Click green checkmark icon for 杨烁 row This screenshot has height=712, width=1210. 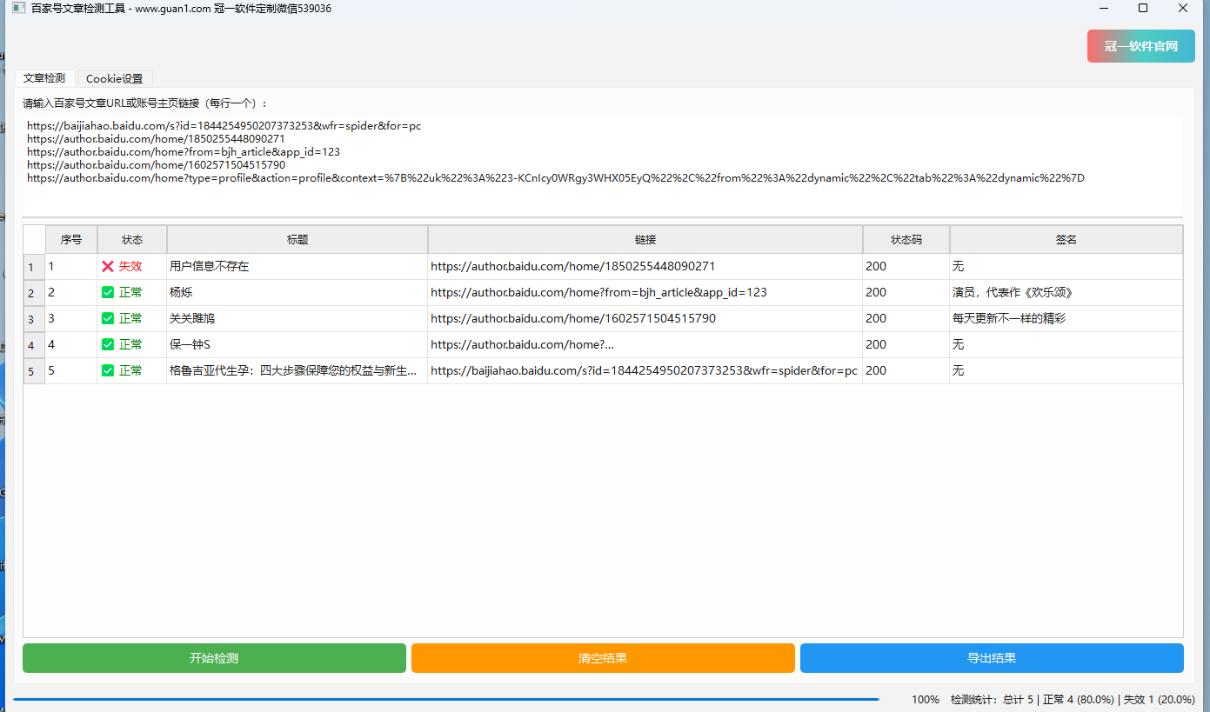point(108,292)
